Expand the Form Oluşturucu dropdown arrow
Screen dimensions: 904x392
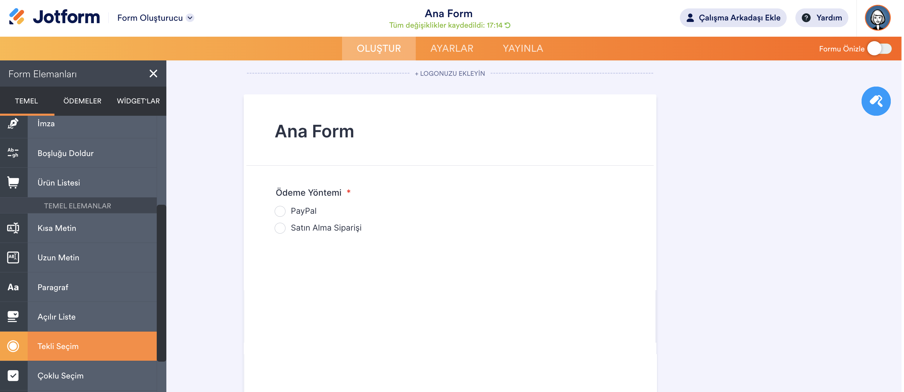point(190,18)
